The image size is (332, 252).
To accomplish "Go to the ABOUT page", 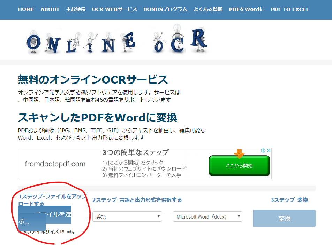I will tap(50, 9).
